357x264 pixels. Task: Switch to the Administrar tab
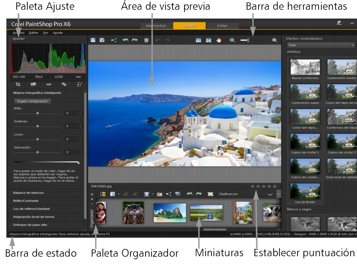click(156, 25)
